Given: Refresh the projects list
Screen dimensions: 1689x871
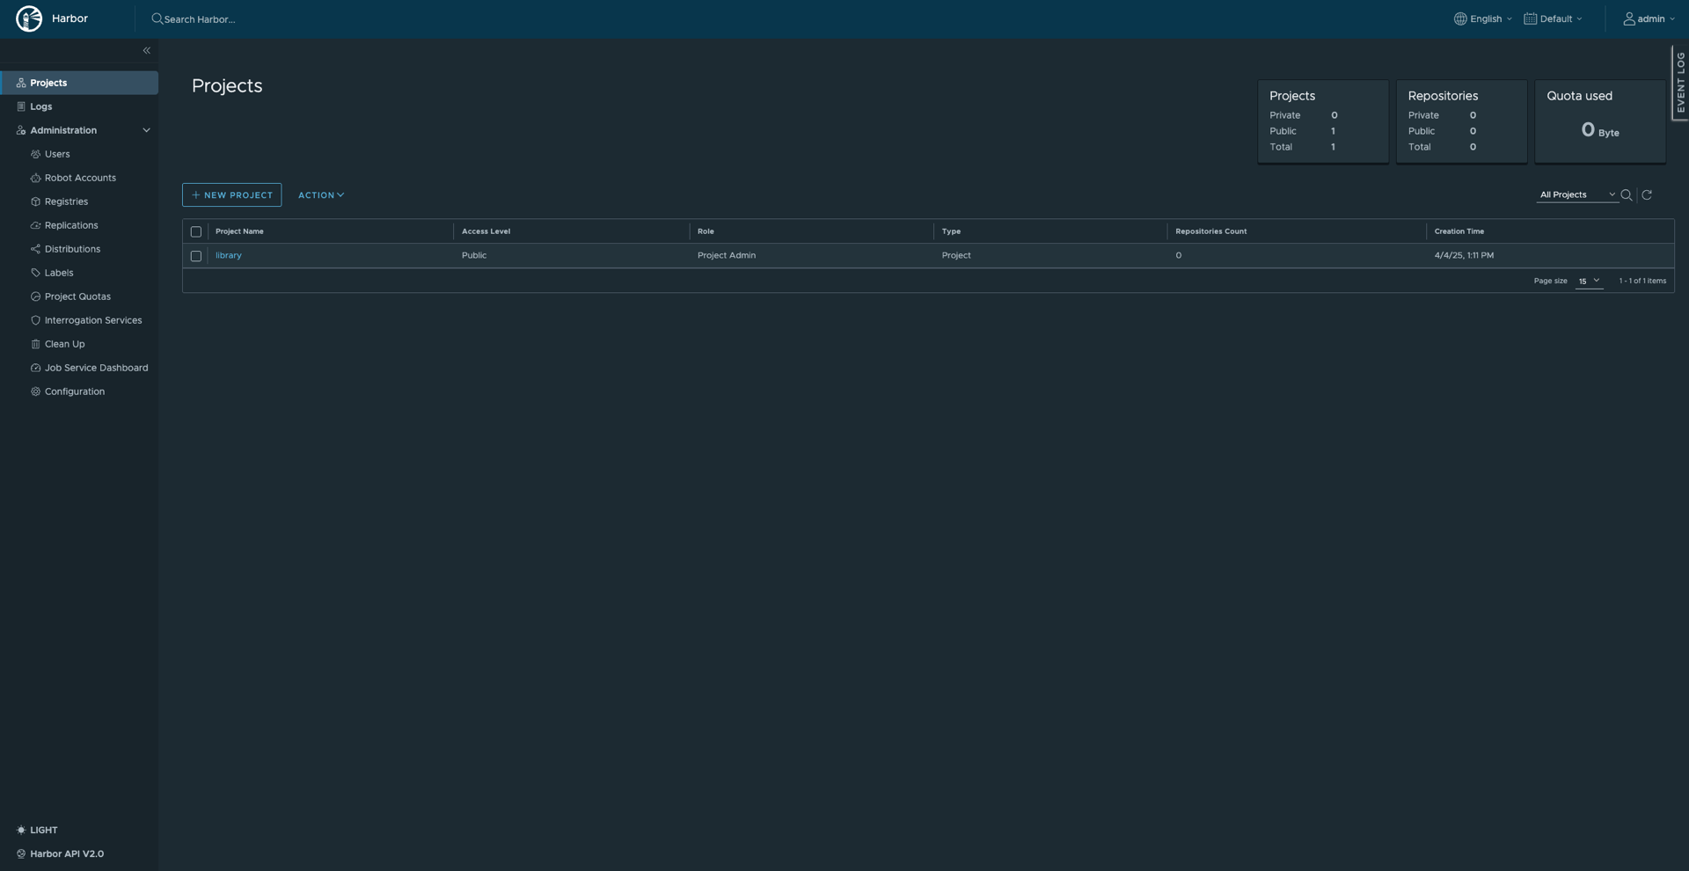Looking at the screenshot, I should pos(1647,194).
